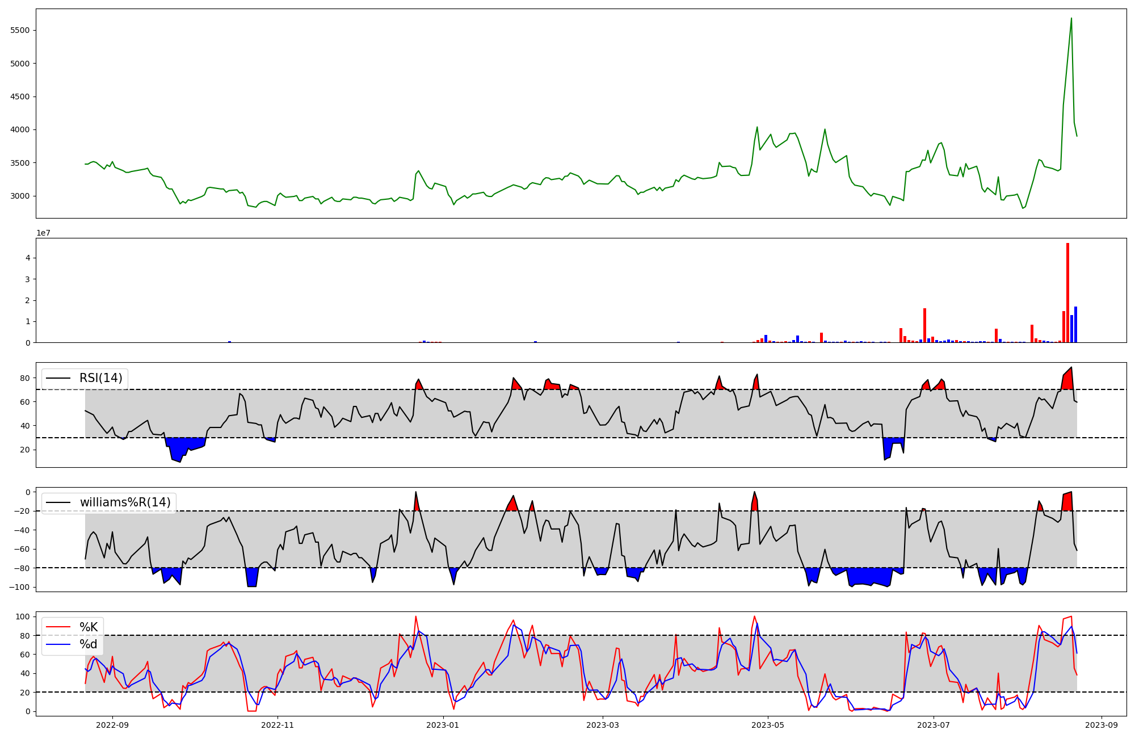This screenshot has width=1135, height=738.
Task: Click the rightmost blue volume bar
Action: click(1075, 325)
